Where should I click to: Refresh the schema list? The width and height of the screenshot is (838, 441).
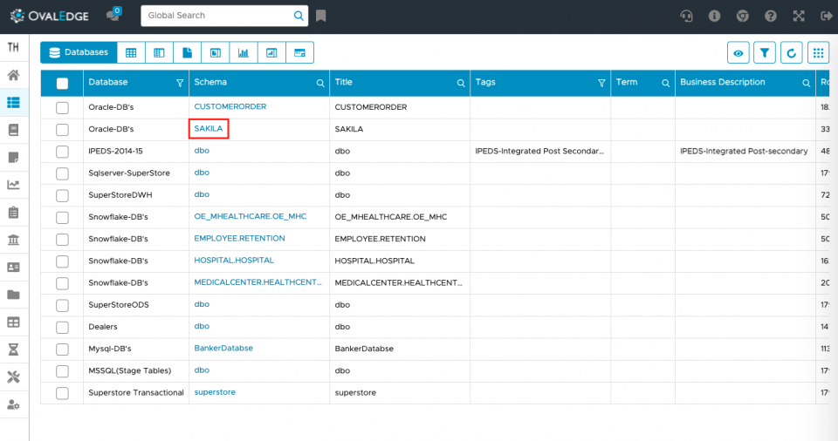[792, 53]
